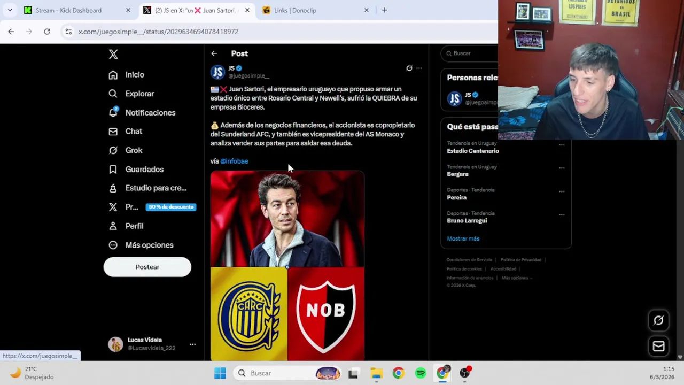Click the Grok icon on the post
The image size is (684, 385).
click(x=409, y=68)
